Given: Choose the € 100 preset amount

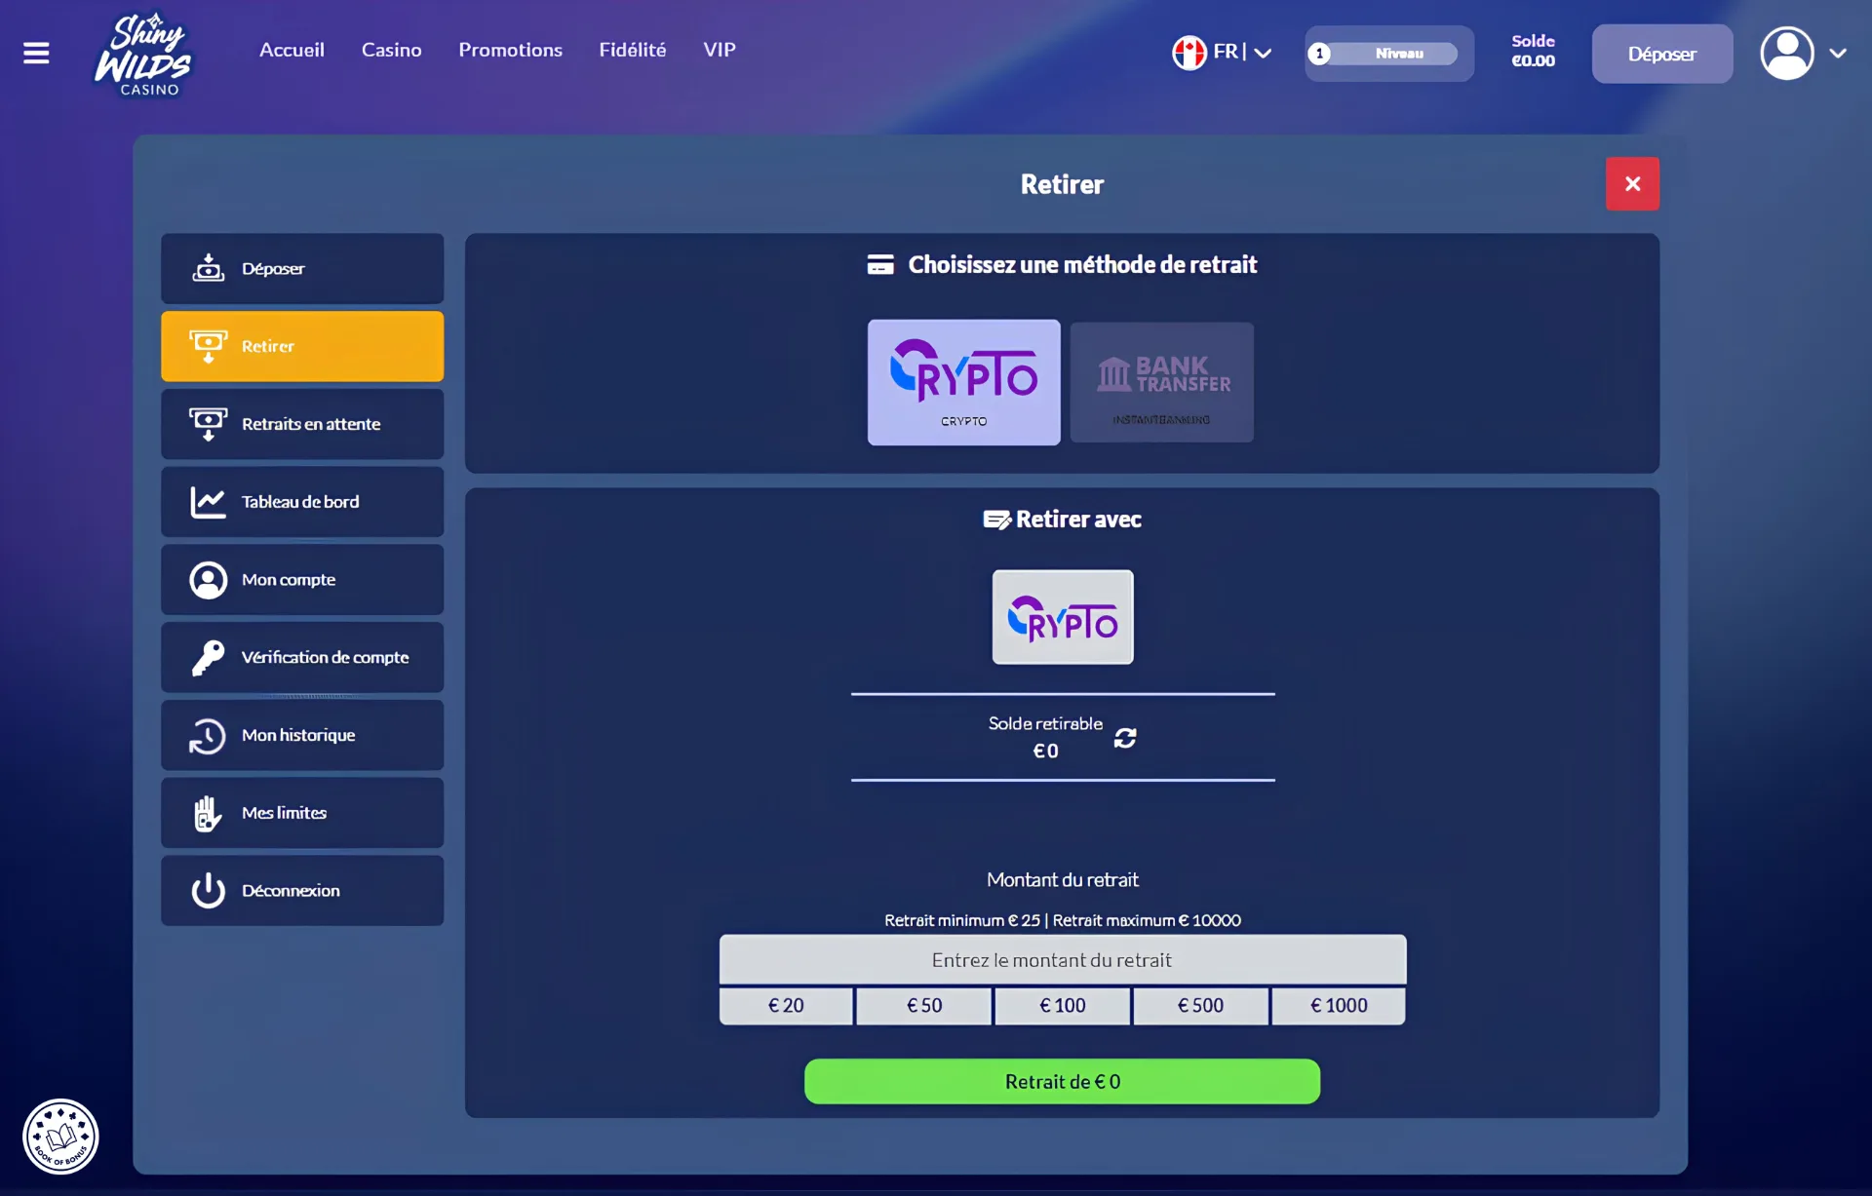Looking at the screenshot, I should click(1063, 1006).
